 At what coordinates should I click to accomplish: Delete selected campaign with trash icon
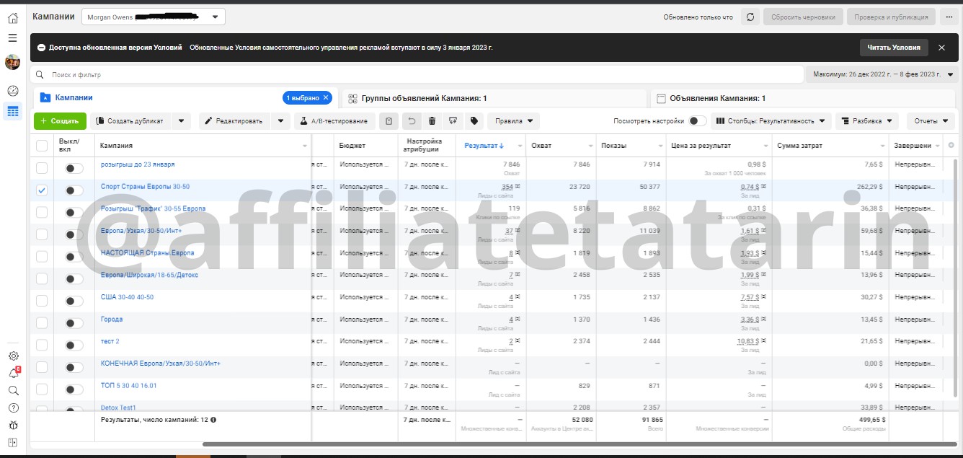coord(432,121)
